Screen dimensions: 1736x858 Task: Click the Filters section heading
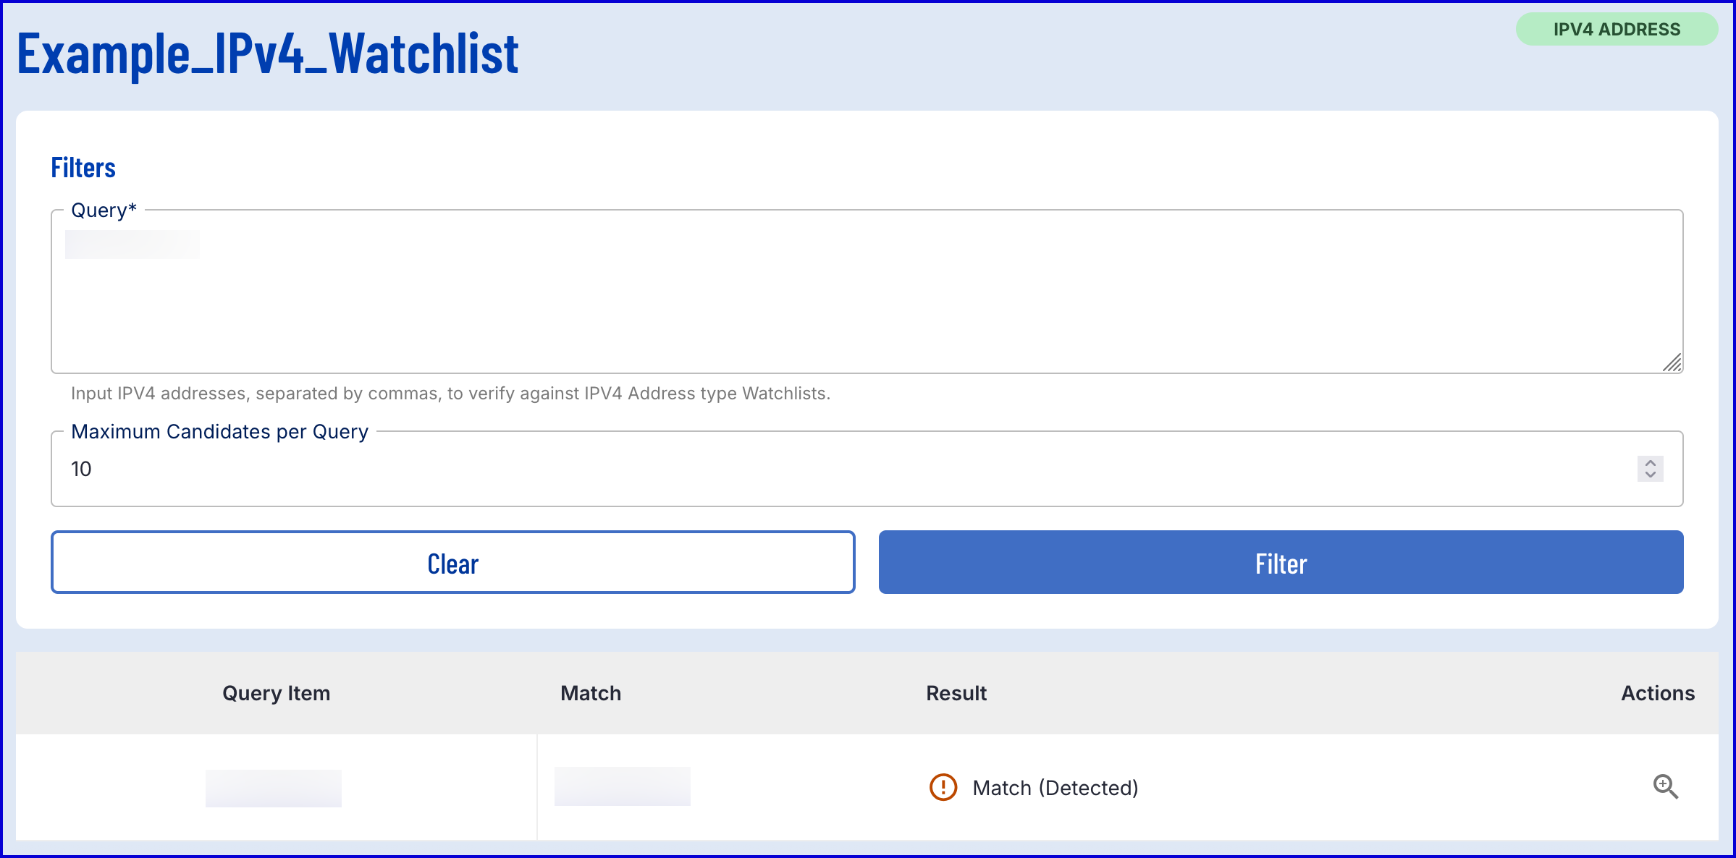83,168
